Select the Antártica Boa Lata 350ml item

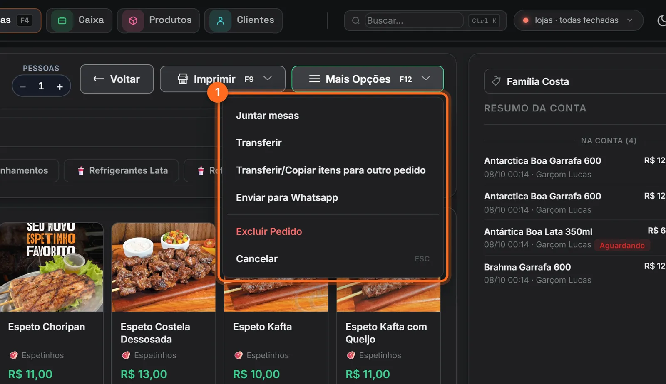575,238
